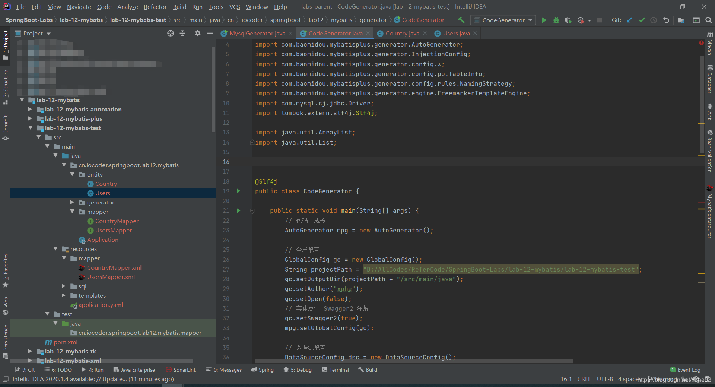
Task: Click run gutter icon beside main method
Action: tap(239, 210)
